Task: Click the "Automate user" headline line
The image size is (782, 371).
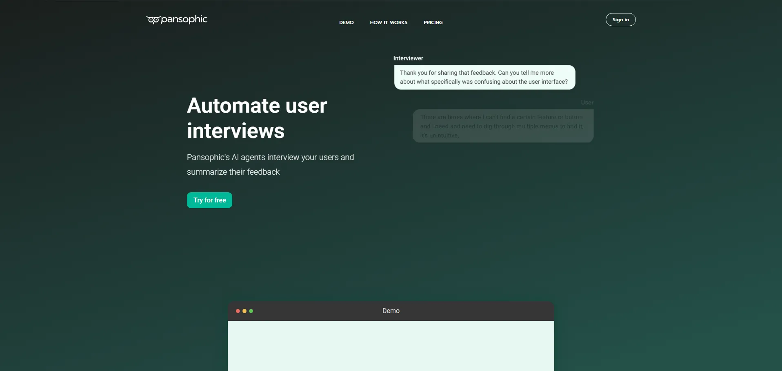Action: coord(257,106)
